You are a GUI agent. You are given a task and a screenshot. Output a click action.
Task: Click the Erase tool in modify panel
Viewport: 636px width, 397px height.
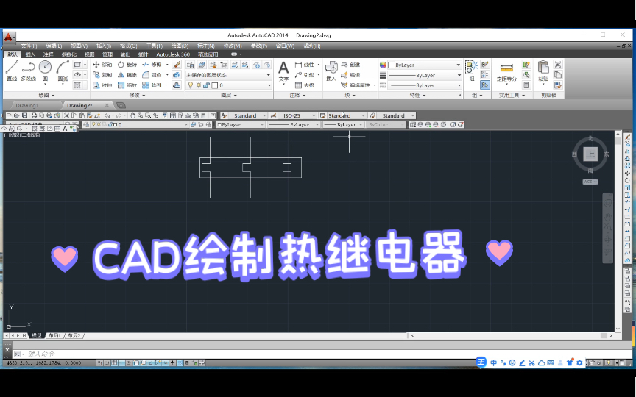pyautogui.click(x=177, y=65)
